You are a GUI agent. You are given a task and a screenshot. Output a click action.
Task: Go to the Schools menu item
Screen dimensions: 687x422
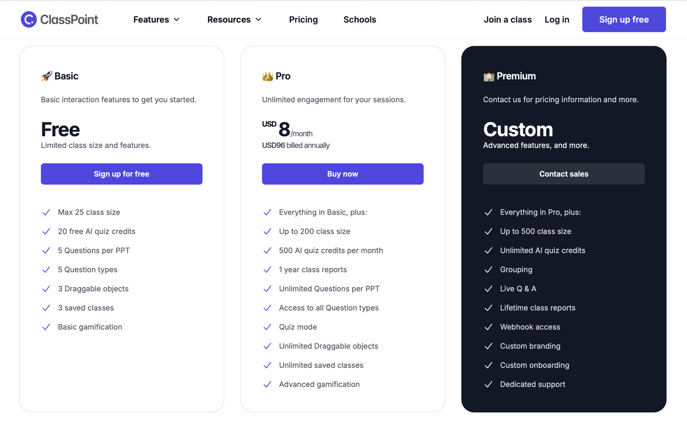coord(359,20)
